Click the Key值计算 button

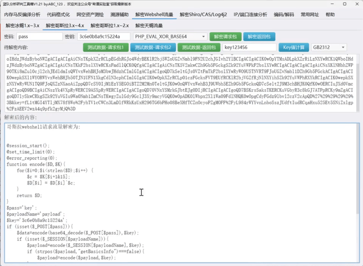(x=294, y=48)
